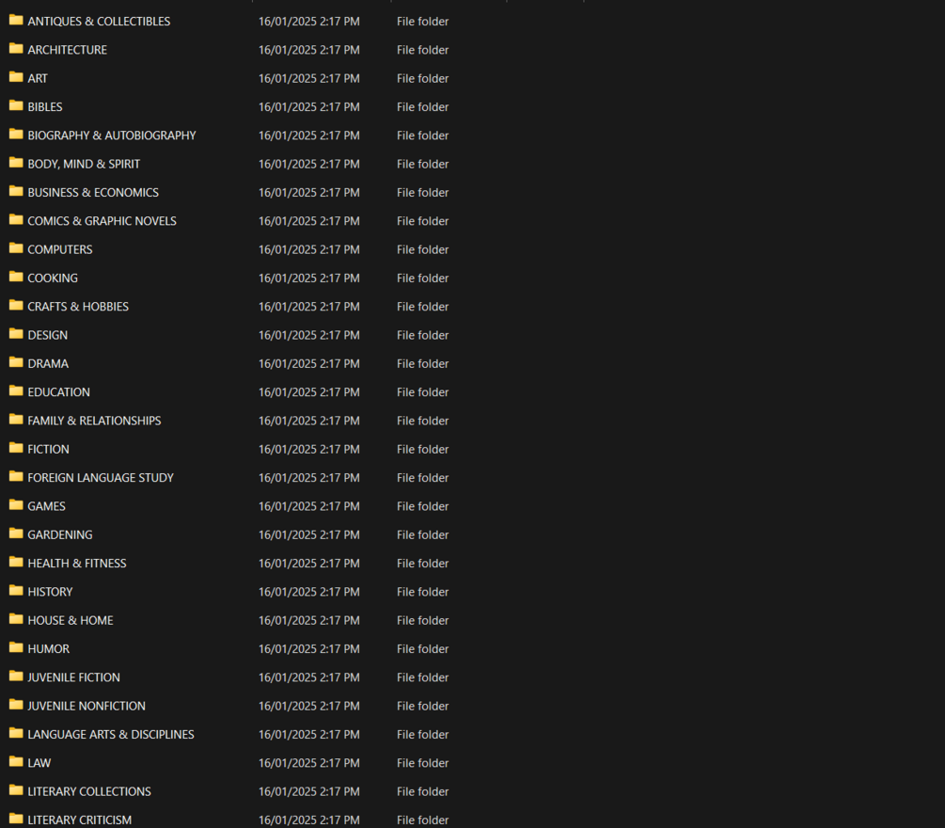Select the COOKING folder entry

click(x=53, y=278)
